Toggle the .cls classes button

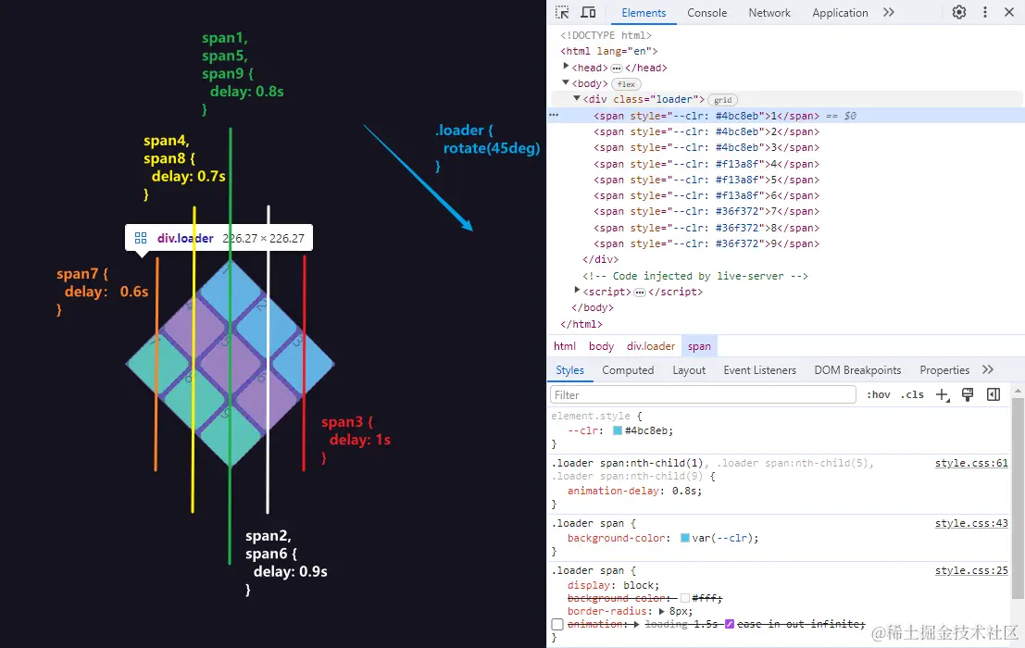[x=912, y=394]
